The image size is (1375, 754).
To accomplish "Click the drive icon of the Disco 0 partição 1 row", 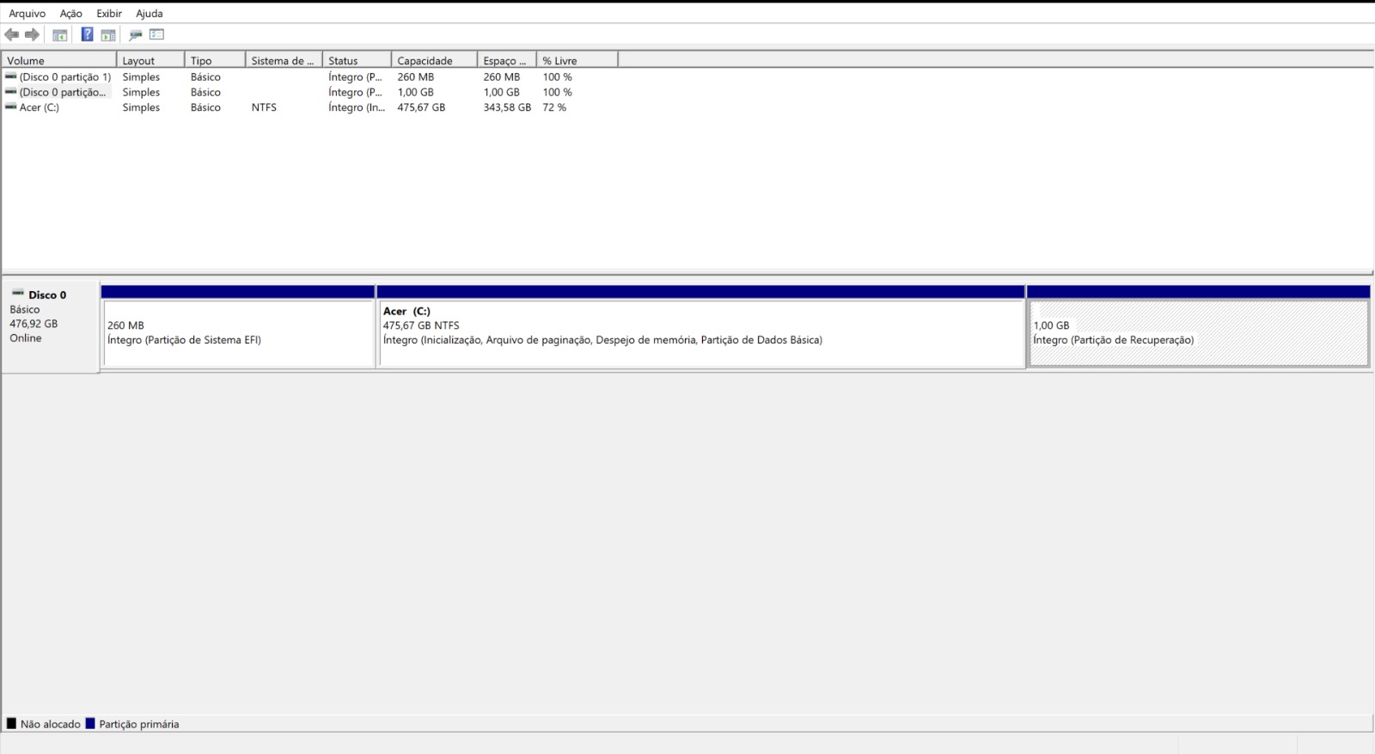I will pos(11,76).
